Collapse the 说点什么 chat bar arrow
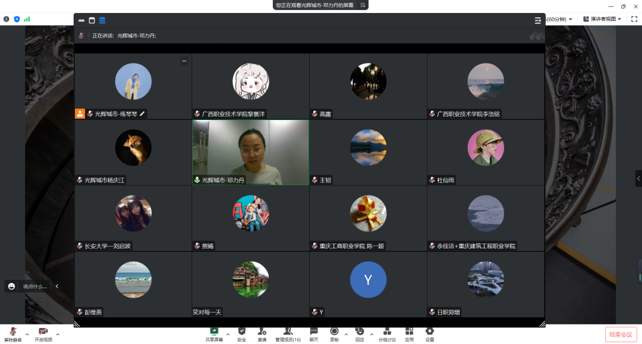This screenshot has height=344, width=642. pos(57,286)
